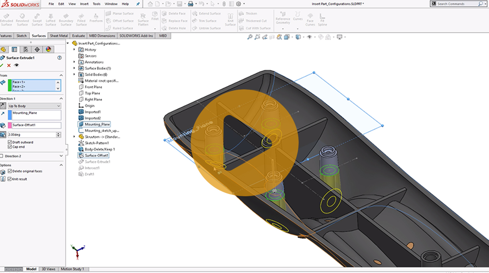The image size is (489, 273).
Task: Click the Reverse Direction arrow icon
Action: 3,106
